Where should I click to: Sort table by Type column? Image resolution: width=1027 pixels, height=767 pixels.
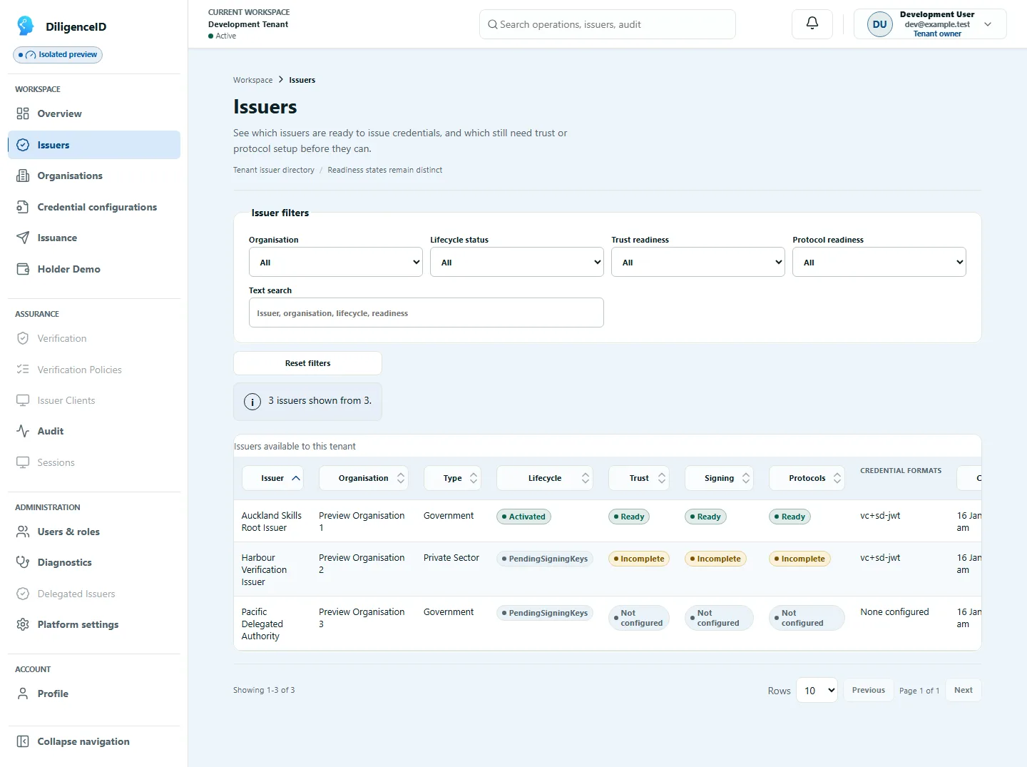click(x=452, y=478)
